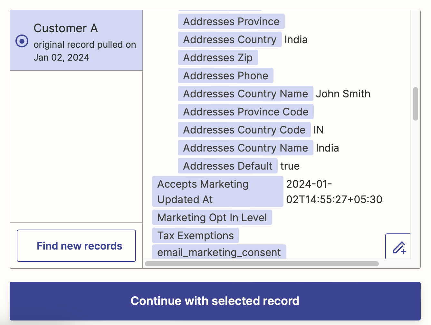Click the vertical scrollbar thumb
The height and width of the screenshot is (325, 431).
click(x=416, y=104)
